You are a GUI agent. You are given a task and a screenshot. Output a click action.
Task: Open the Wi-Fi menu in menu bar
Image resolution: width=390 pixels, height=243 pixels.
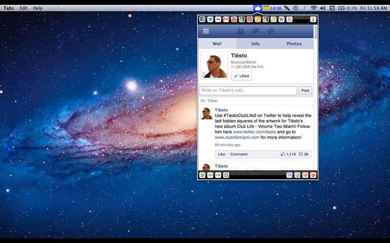click(313, 8)
